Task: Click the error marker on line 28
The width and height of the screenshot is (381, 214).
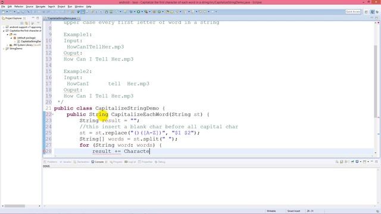Action: pyautogui.click(x=44, y=151)
